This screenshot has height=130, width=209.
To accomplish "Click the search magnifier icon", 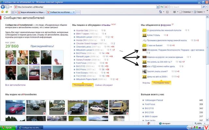I will (x=203, y=7).
